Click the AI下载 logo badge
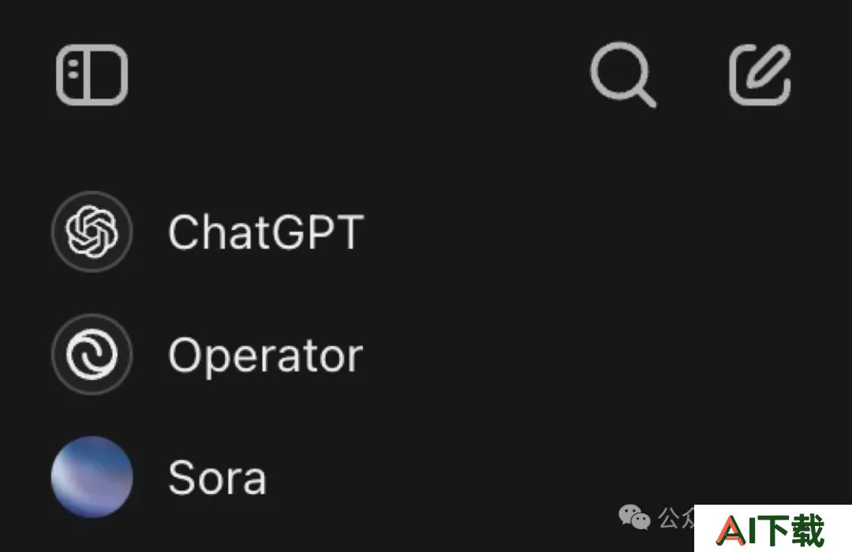The width and height of the screenshot is (852, 552). click(772, 528)
